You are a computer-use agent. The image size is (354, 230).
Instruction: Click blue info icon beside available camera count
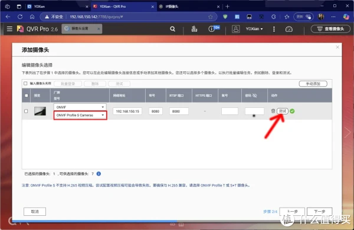[99, 174]
